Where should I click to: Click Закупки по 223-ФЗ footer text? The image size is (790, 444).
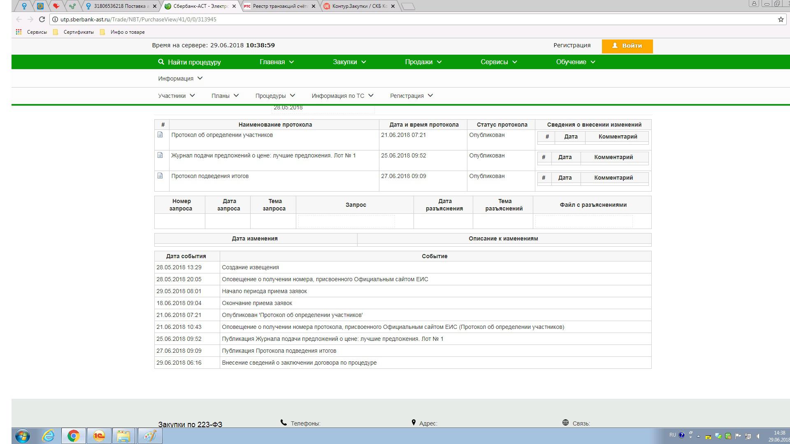click(x=190, y=424)
